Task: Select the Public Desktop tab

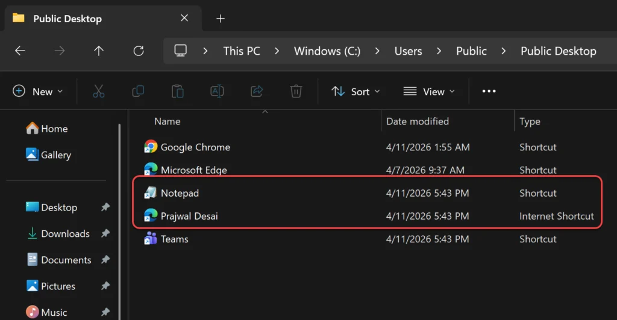Action: coord(103,19)
